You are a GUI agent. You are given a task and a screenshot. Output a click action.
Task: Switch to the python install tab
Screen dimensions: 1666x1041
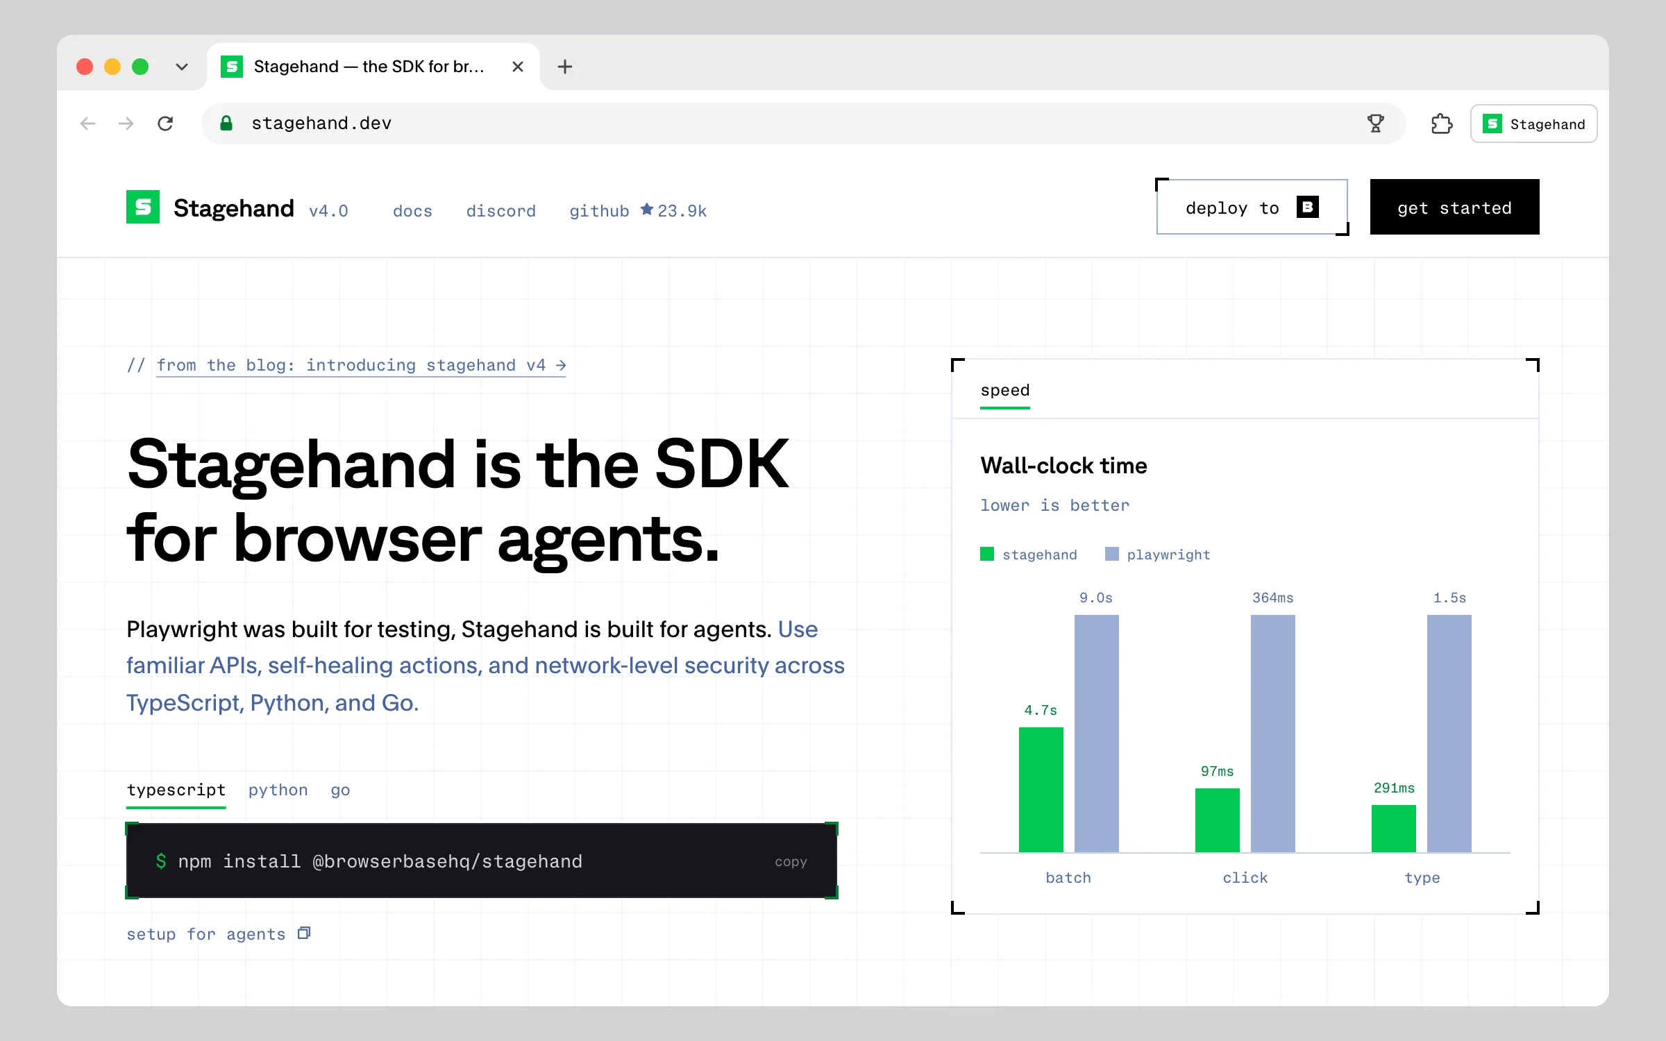coord(278,790)
